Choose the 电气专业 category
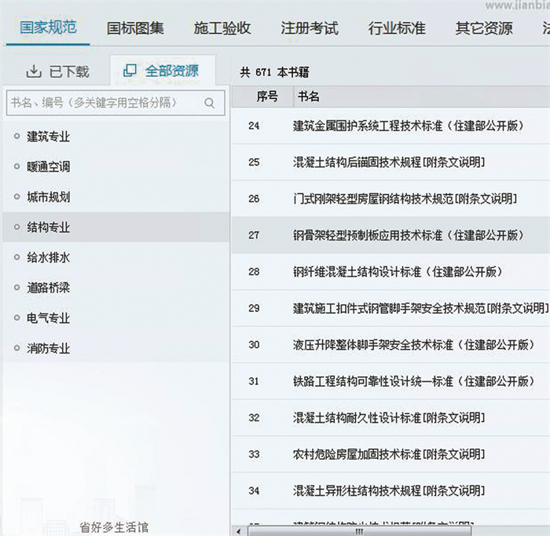Screen dimensions: 550x536 (x=49, y=318)
